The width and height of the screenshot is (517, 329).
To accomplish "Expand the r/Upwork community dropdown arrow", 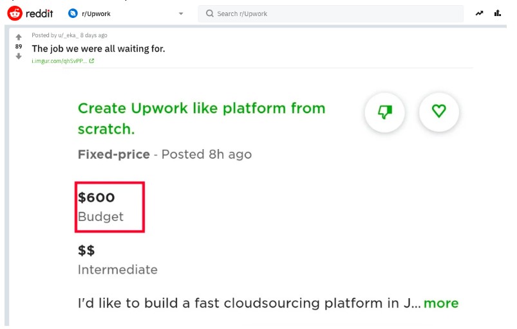I will (181, 14).
